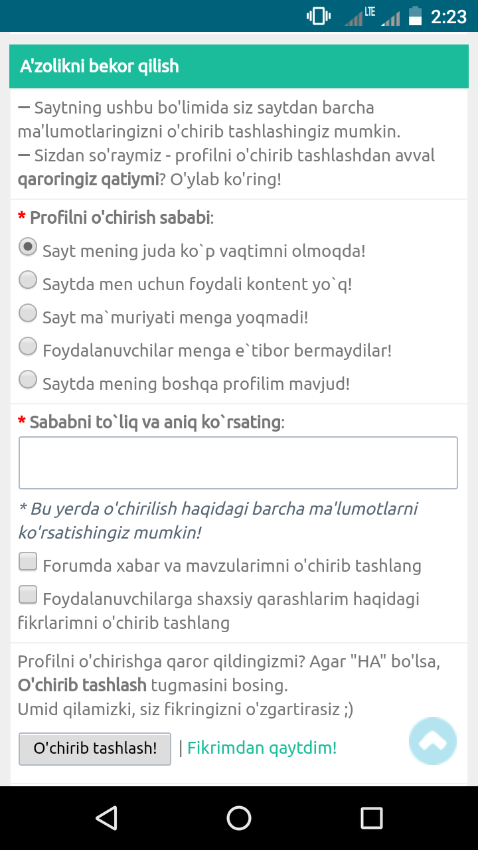Open recent apps with square icon

point(372,817)
